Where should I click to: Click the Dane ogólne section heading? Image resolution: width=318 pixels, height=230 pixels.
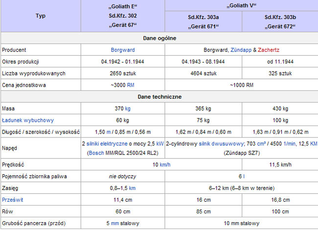click(159, 38)
